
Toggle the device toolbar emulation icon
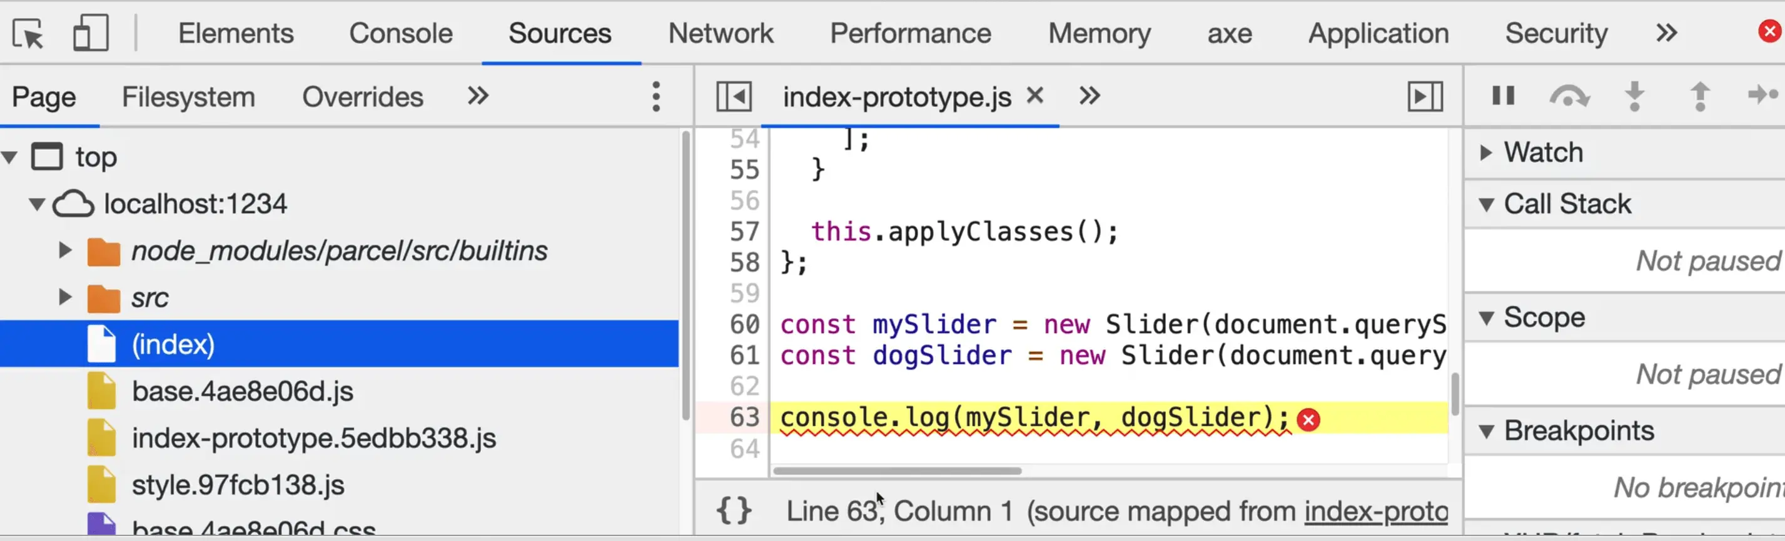click(91, 33)
